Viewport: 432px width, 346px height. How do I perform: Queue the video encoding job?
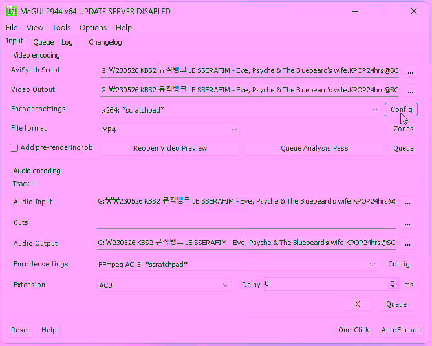click(x=404, y=149)
